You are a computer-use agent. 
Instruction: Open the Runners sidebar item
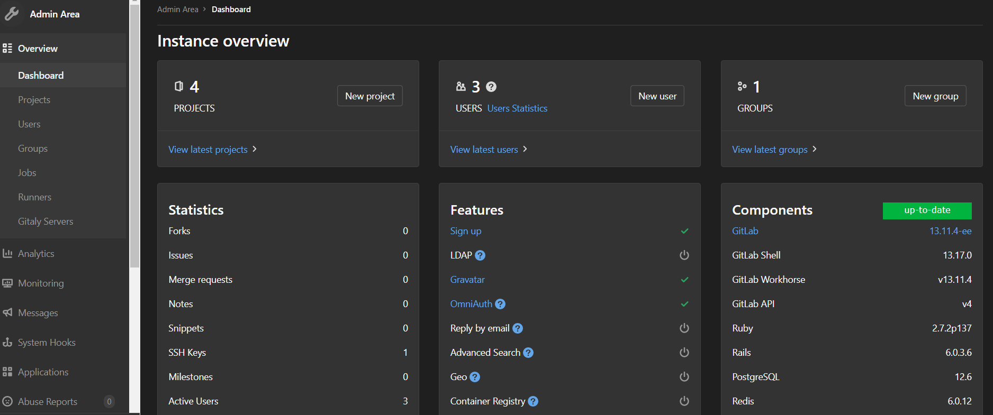tap(63, 197)
